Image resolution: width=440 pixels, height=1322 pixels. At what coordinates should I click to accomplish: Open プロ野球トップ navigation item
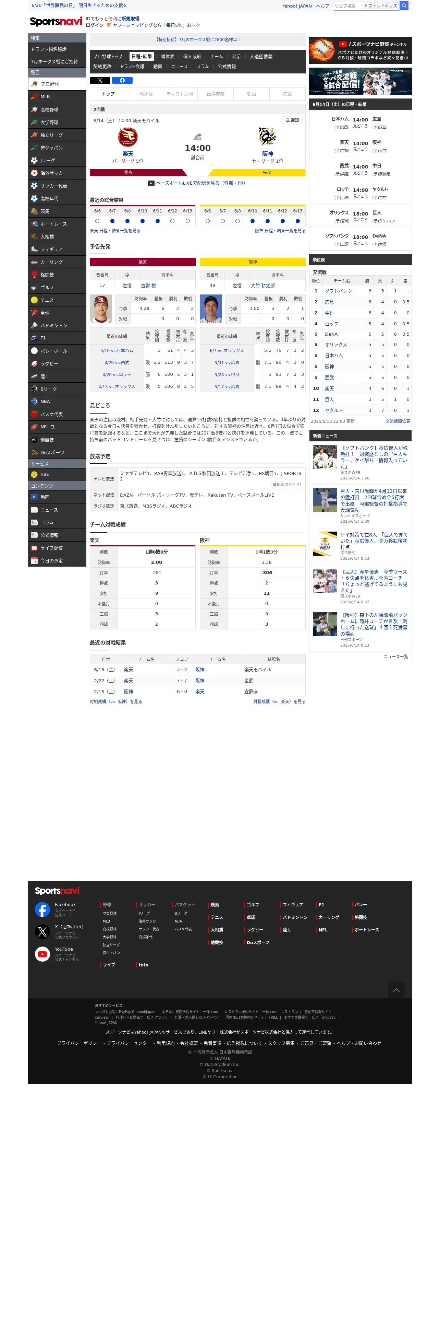coord(108,56)
